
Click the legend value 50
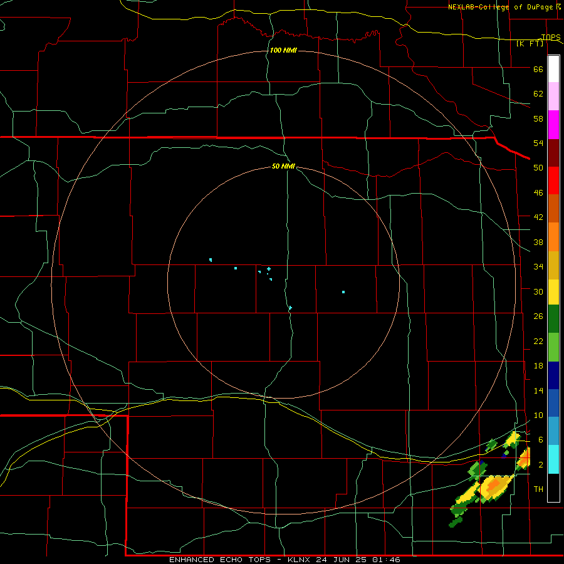(538, 167)
